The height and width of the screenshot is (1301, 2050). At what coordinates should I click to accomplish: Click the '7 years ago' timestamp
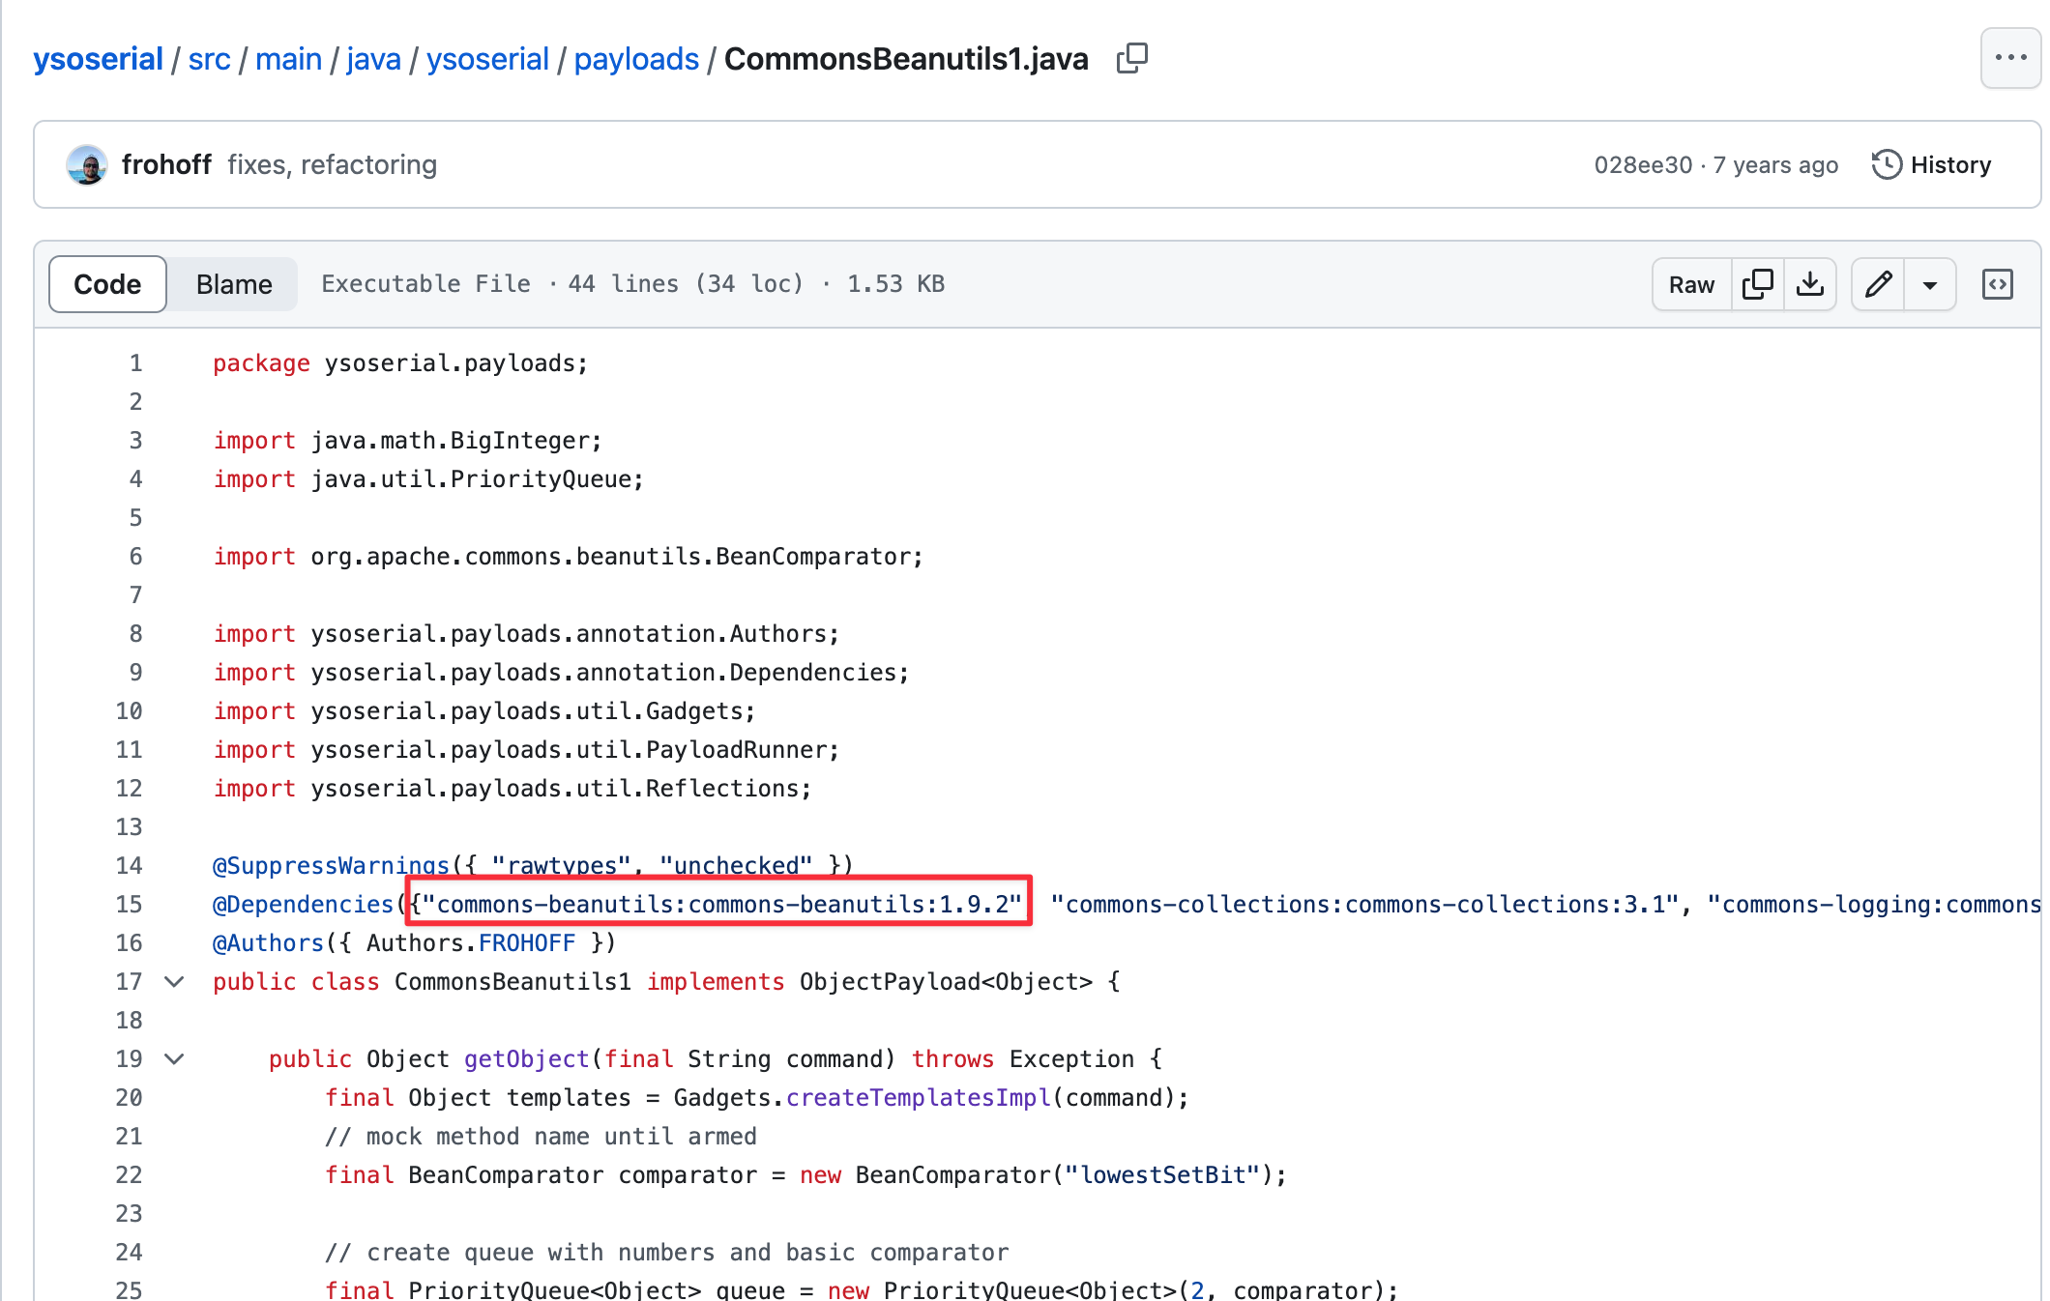1775,165
